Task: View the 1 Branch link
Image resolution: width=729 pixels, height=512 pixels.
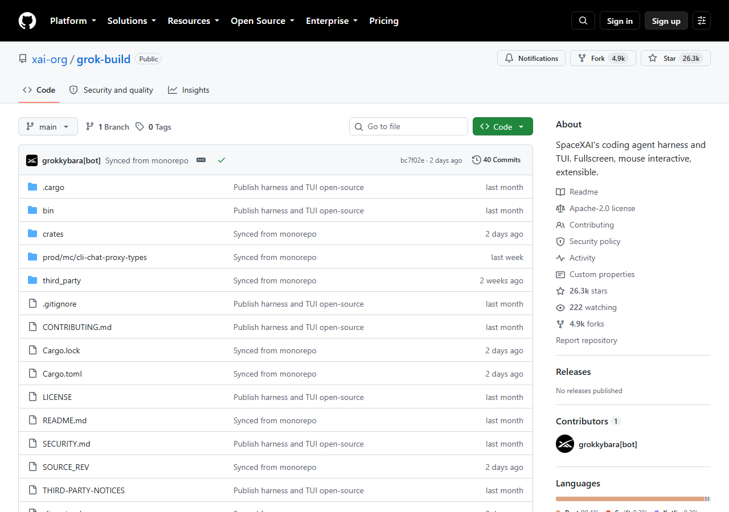Action: [108, 127]
